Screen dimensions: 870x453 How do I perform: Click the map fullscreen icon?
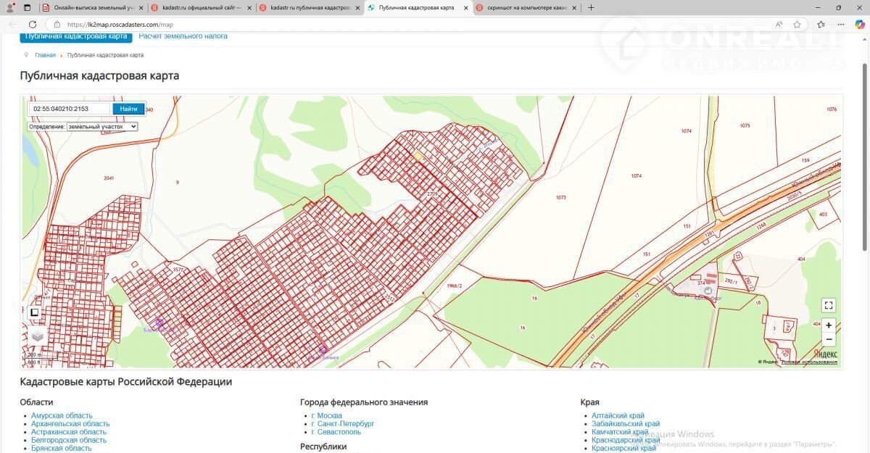coord(829,305)
